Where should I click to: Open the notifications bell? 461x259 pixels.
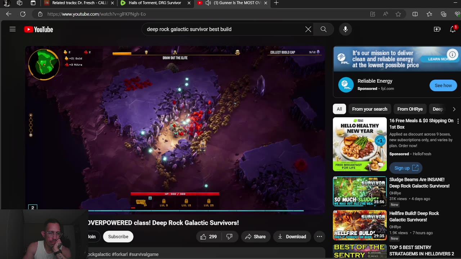[453, 29]
